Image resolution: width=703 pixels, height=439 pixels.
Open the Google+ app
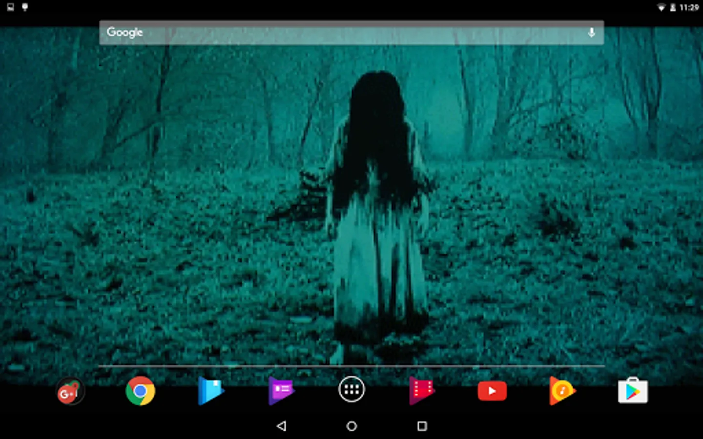(x=70, y=391)
